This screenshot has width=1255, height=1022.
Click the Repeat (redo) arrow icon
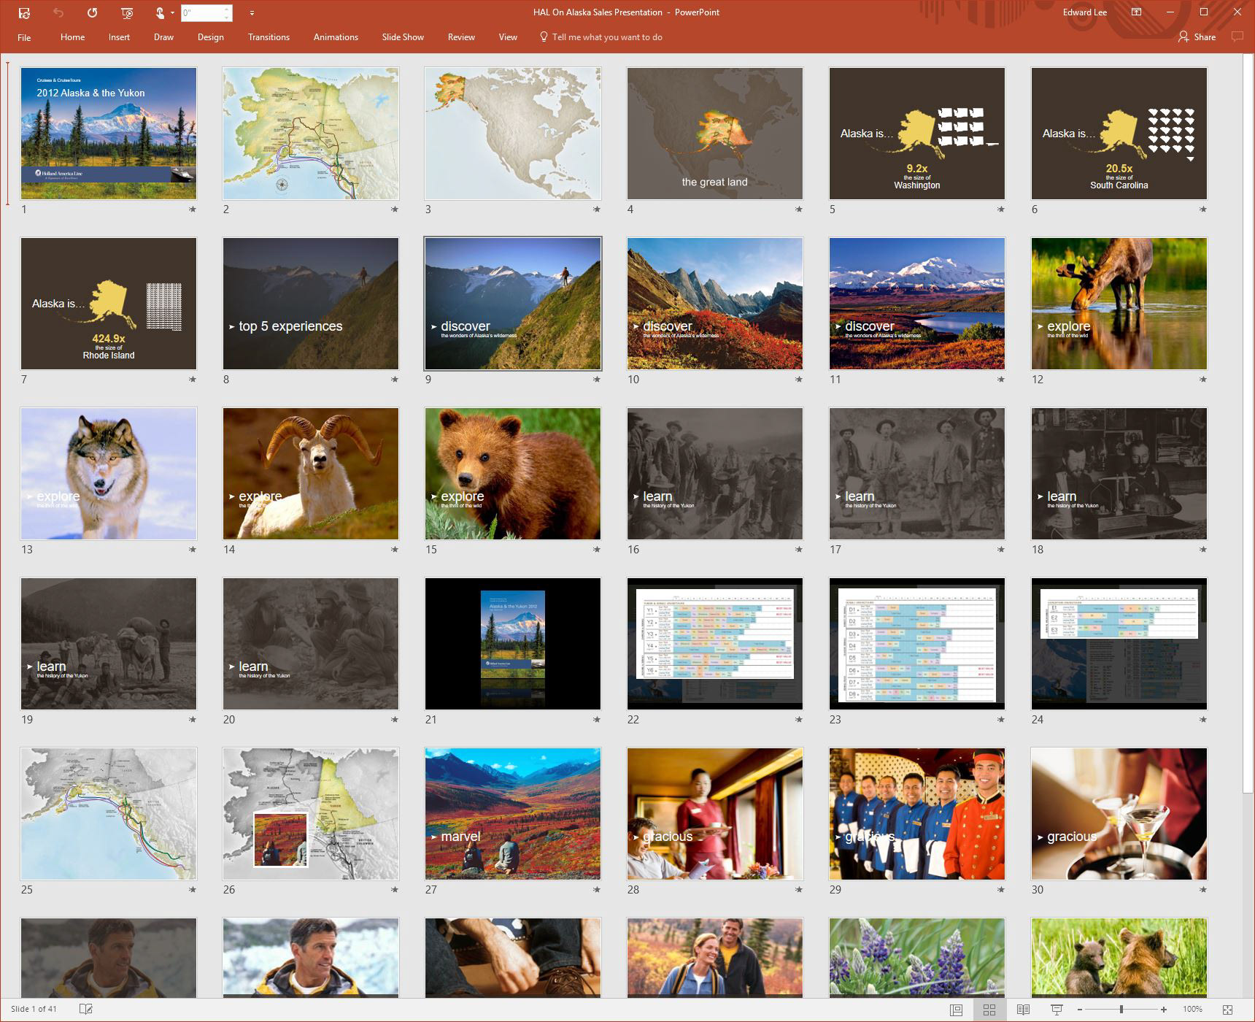92,12
